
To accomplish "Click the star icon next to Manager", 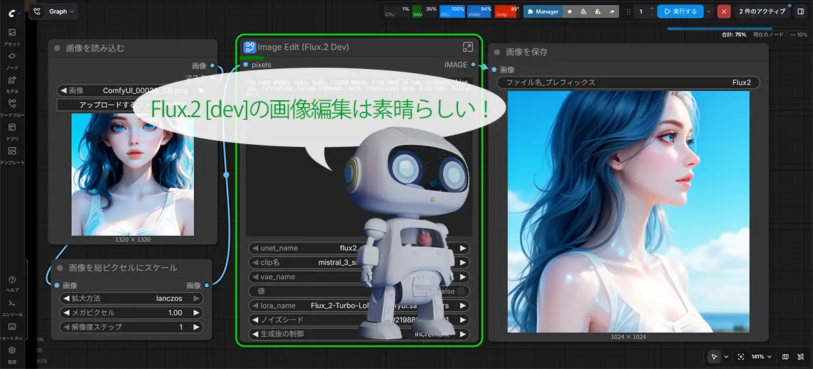I will (569, 12).
